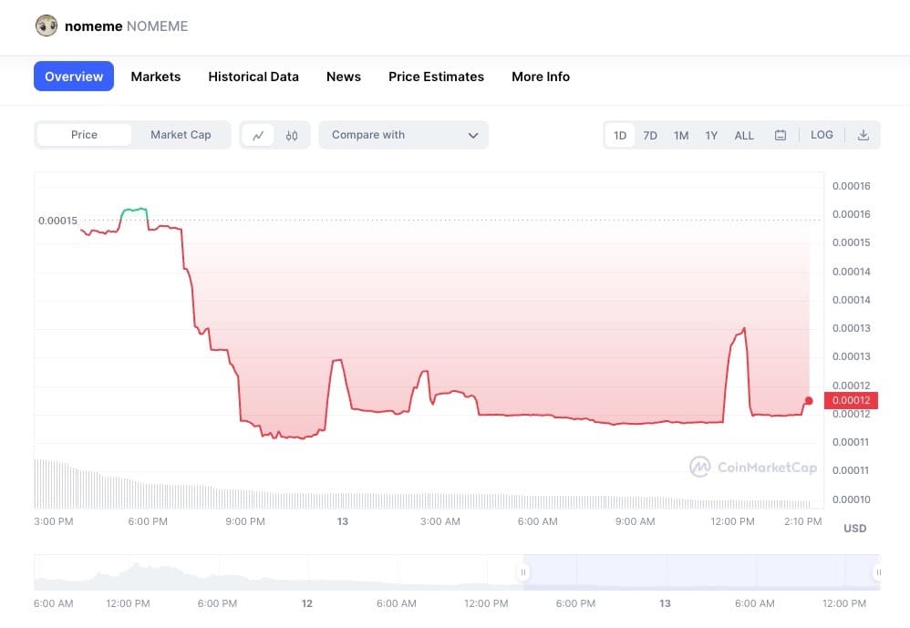Click the 9:00 AM time axis label
The width and height of the screenshot is (910, 628).
[x=635, y=521]
